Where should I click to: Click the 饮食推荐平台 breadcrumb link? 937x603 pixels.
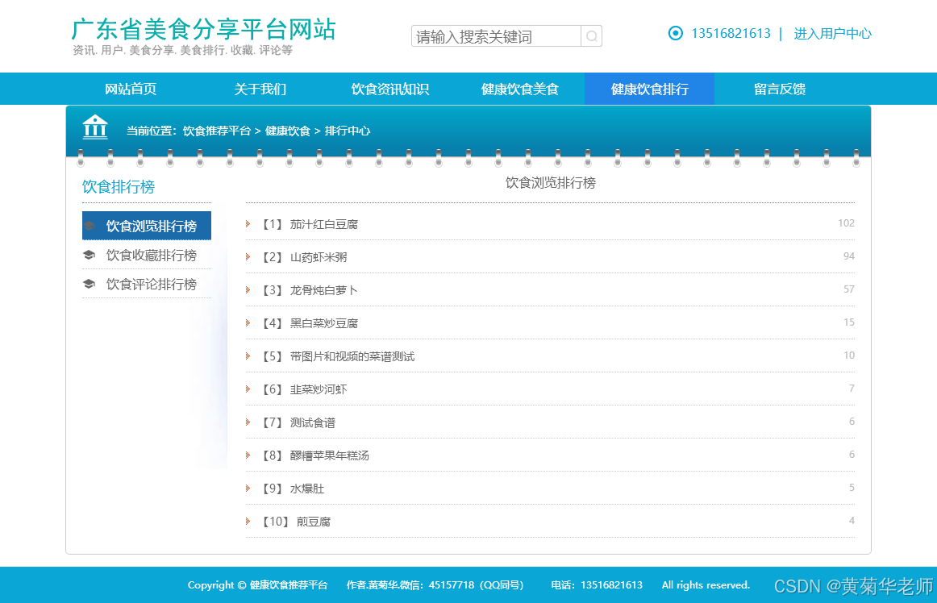[x=216, y=131]
